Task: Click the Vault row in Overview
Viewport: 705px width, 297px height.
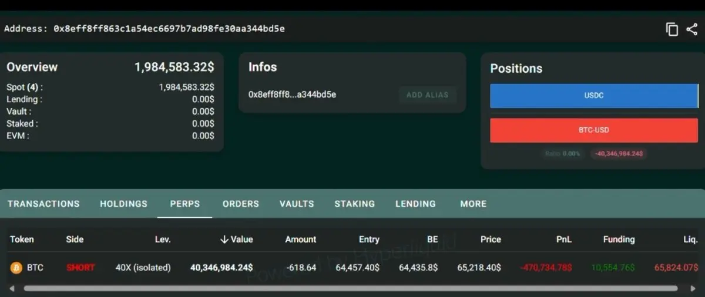Action: coord(110,112)
